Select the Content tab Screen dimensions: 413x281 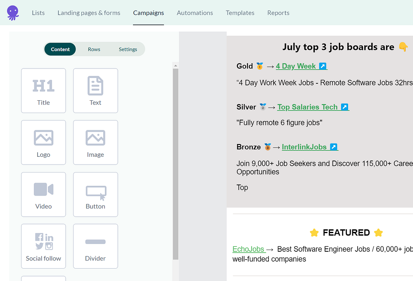pyautogui.click(x=60, y=49)
